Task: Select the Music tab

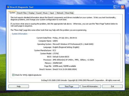Action: (45, 13)
